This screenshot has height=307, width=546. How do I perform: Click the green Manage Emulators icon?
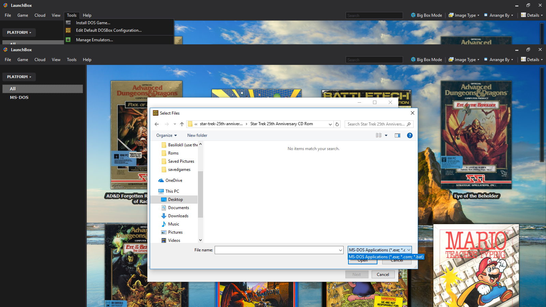tap(68, 40)
